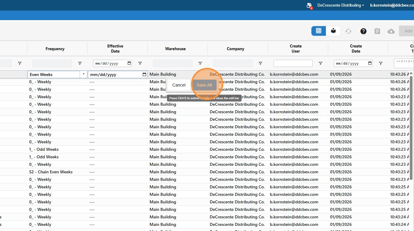Click the Cancel button

[x=179, y=85]
